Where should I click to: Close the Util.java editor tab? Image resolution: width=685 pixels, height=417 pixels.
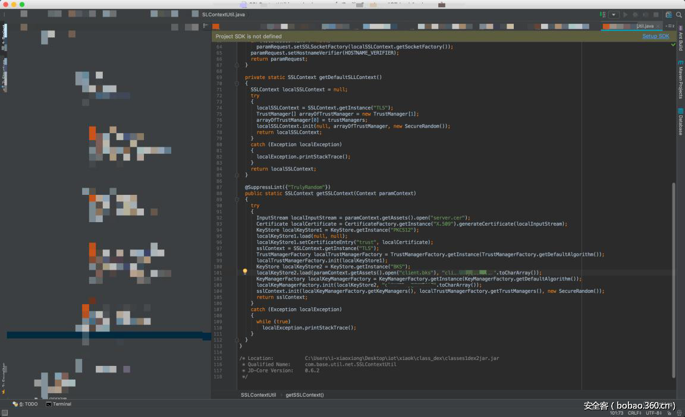pyautogui.click(x=658, y=26)
